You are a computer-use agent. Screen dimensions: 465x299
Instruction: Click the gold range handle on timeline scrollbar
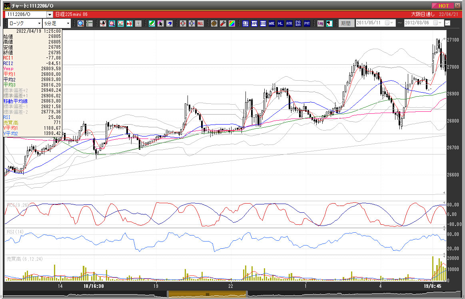click(x=207, y=294)
